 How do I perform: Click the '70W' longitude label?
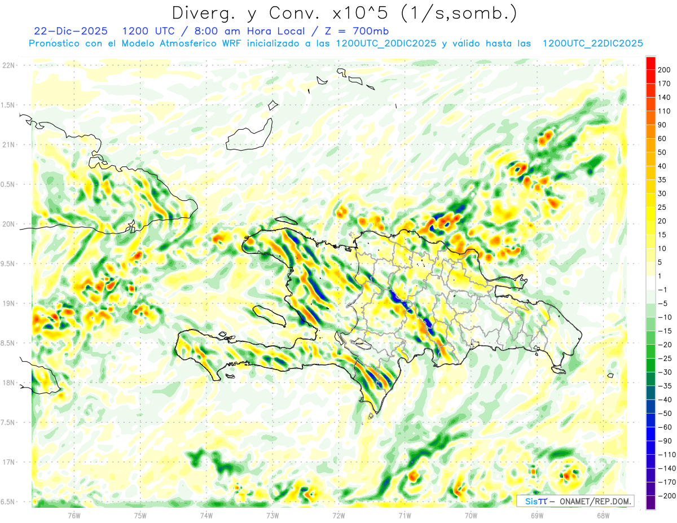(471, 515)
